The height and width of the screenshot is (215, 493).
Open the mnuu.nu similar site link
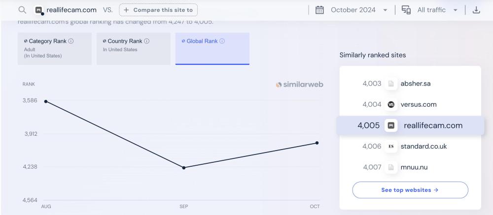coord(414,167)
